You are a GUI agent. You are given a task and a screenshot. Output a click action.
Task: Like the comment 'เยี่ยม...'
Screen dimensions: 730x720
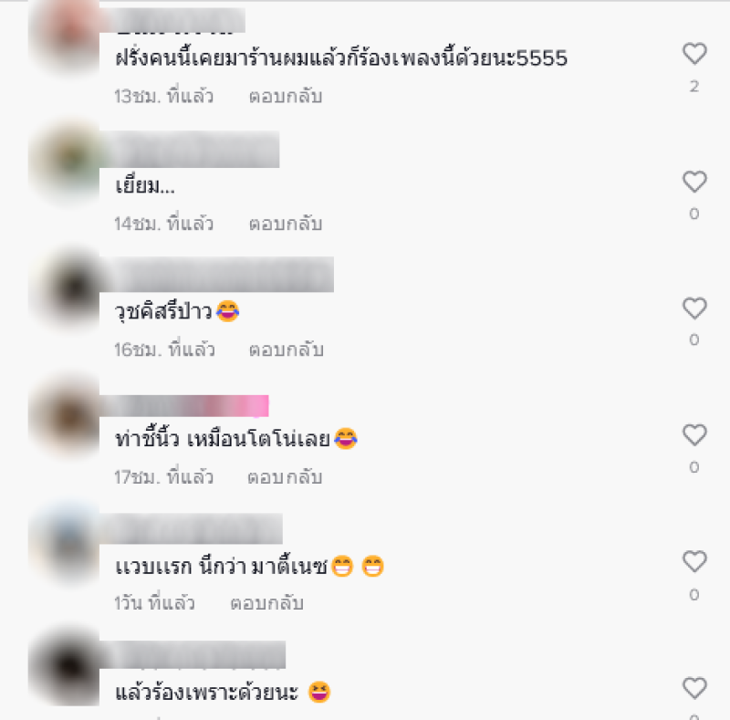694,182
